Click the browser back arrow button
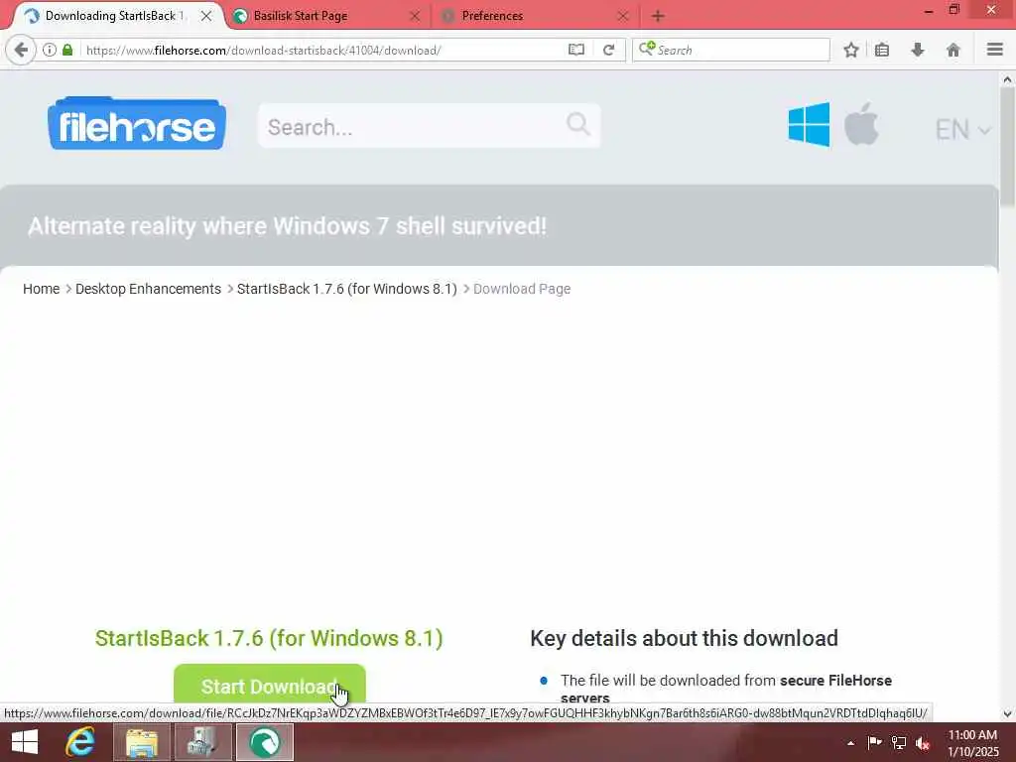Screen dimensions: 1016x762 click(x=21, y=50)
